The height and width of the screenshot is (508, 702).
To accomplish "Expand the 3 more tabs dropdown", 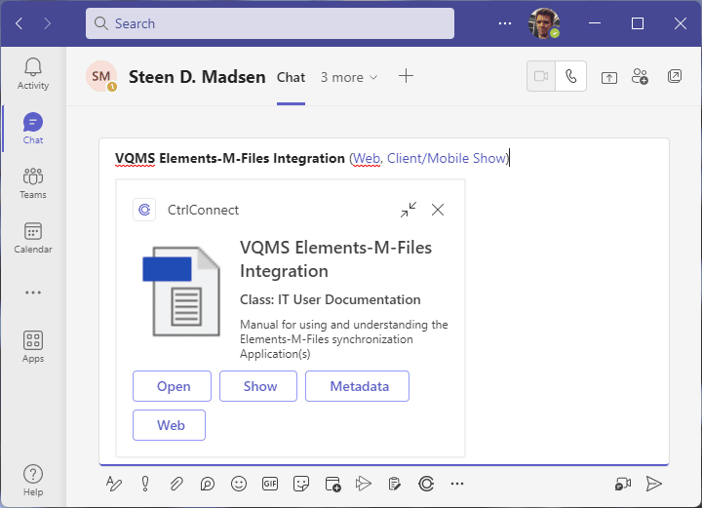I will (349, 77).
